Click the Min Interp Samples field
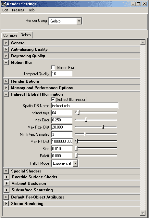 click(62, 134)
